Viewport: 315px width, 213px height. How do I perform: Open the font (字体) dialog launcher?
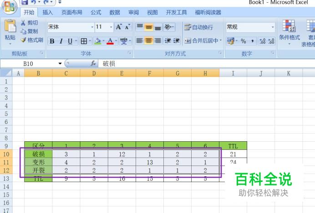[x=129, y=53]
